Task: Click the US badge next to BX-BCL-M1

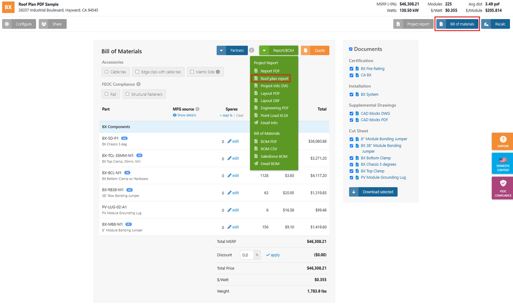Action: pyautogui.click(x=127, y=173)
